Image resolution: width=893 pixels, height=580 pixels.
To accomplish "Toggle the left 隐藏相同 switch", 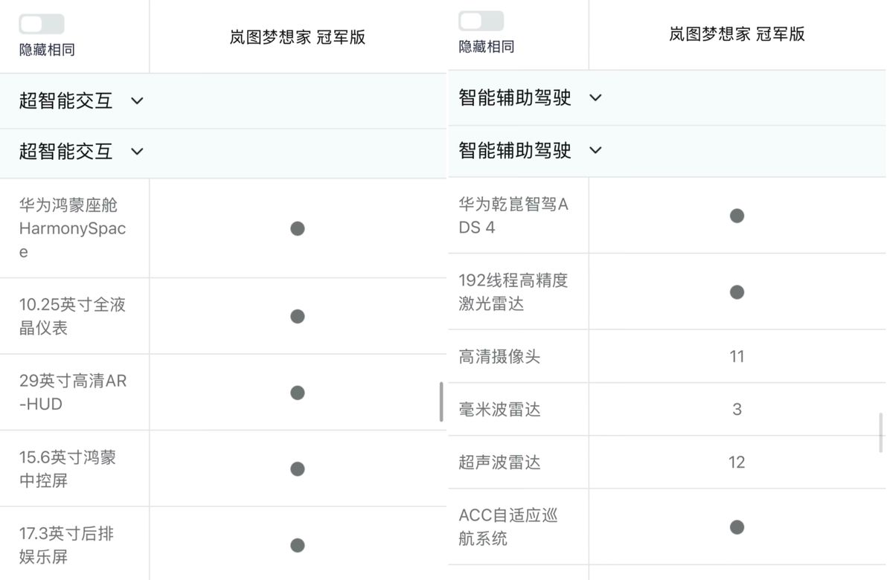I will coord(42,25).
